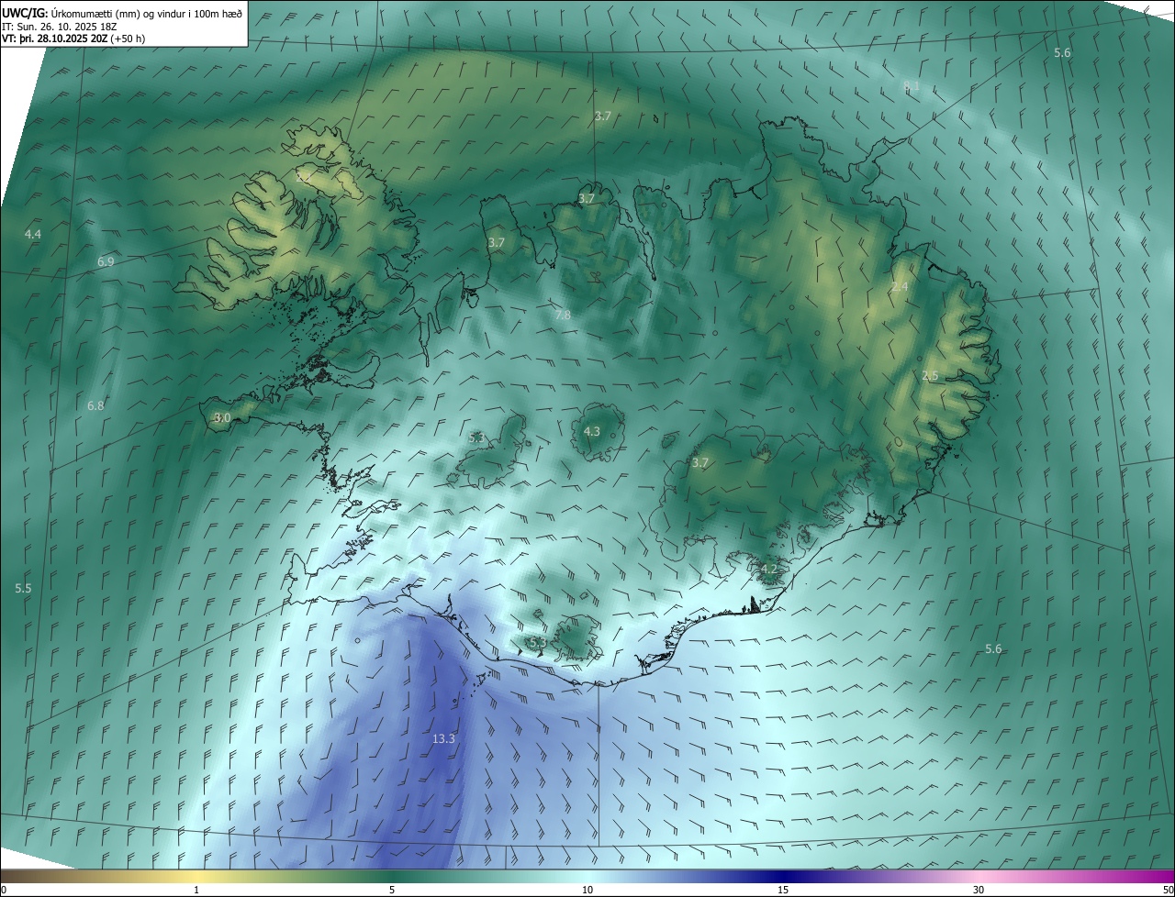Screen dimensions: 1175x897
Task: Click the 4.4 value on the map
Action: pyautogui.click(x=33, y=235)
